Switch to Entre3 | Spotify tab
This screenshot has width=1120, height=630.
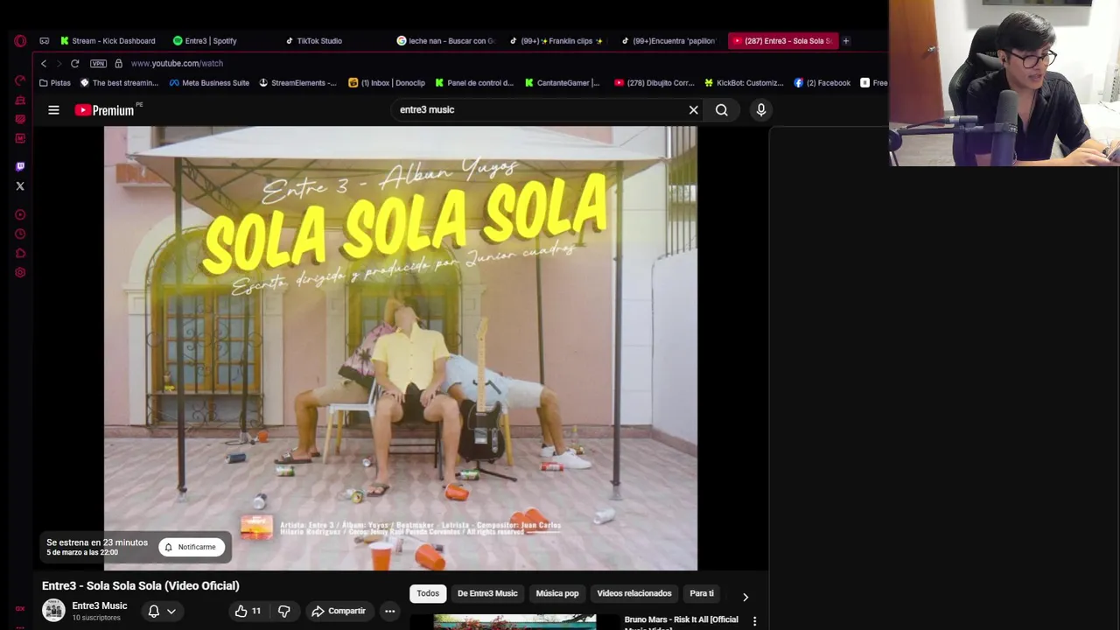pos(205,41)
